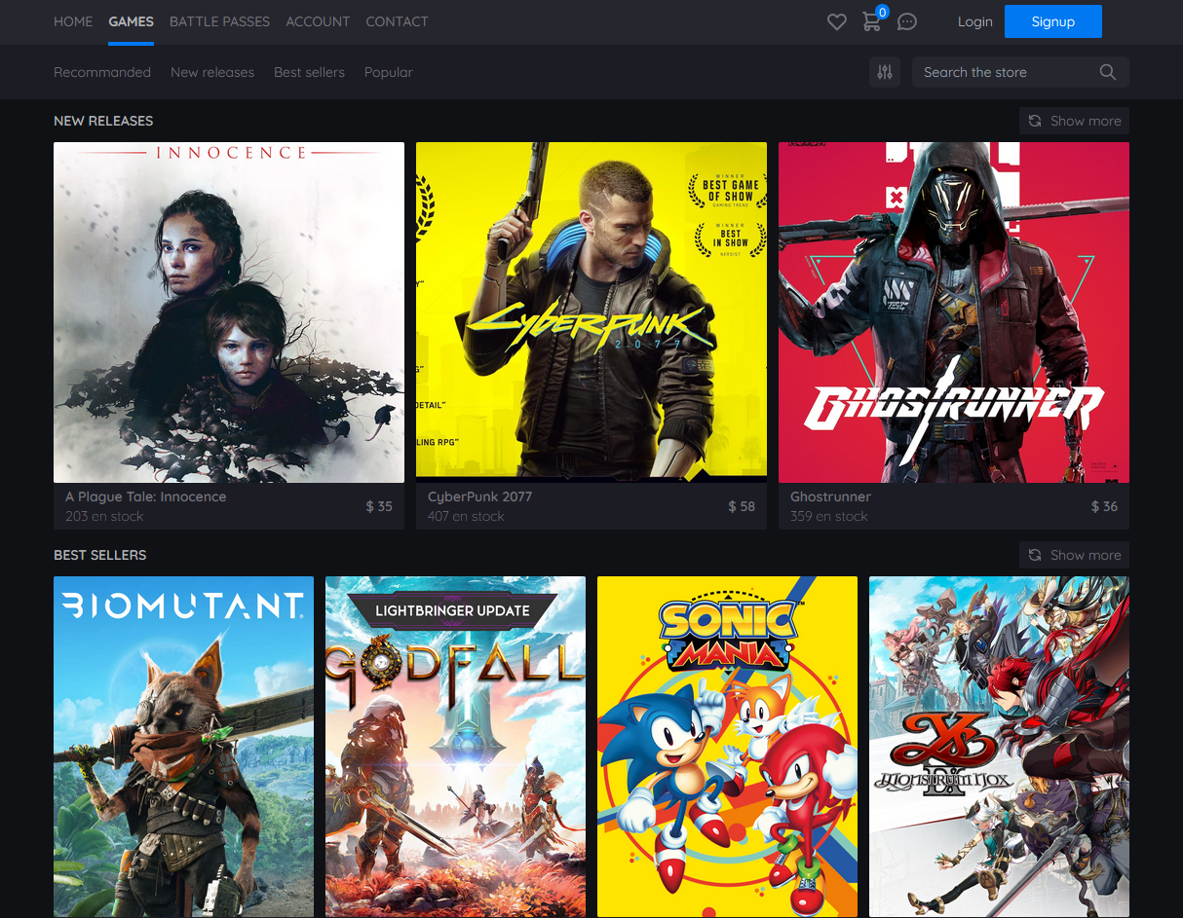Click the NEW RELEASES section heading
The width and height of the screenshot is (1183, 918).
point(103,121)
